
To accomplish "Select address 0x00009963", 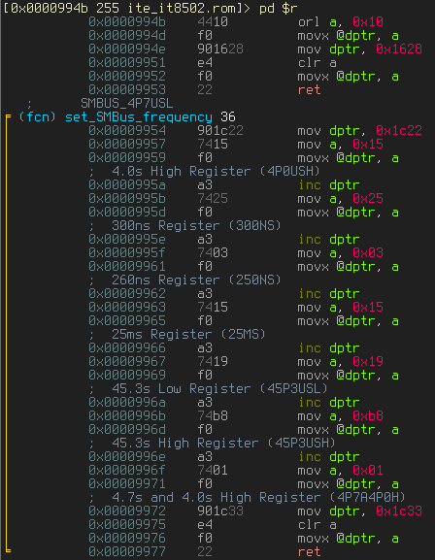I will pyautogui.click(x=127, y=307).
